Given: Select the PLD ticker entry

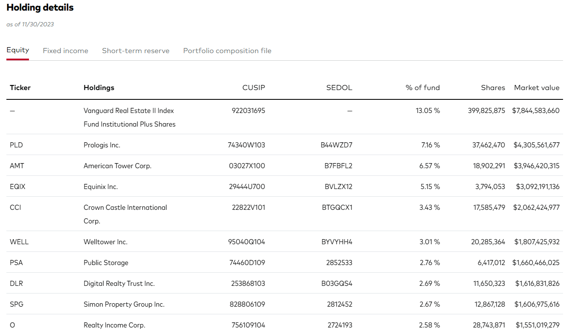Looking at the screenshot, I should [16, 145].
